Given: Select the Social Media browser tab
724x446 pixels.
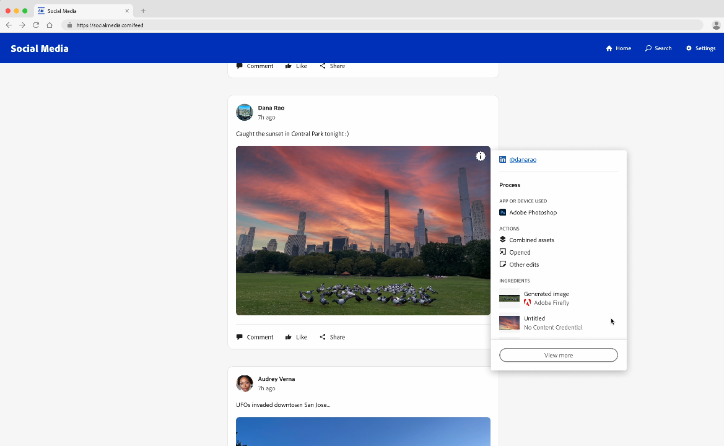Looking at the screenshot, I should 83,11.
